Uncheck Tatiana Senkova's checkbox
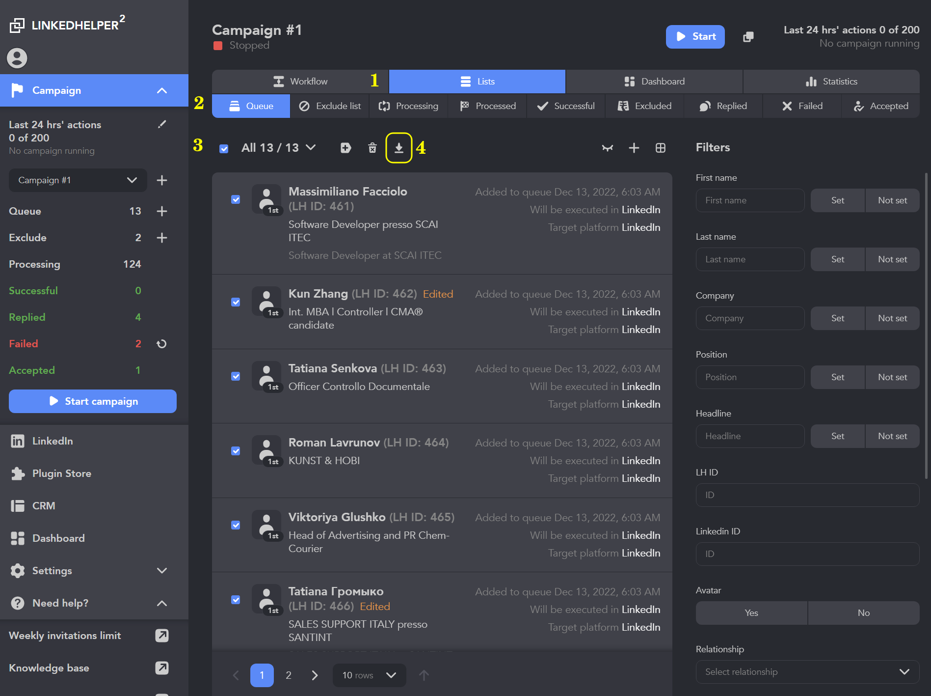 click(236, 376)
